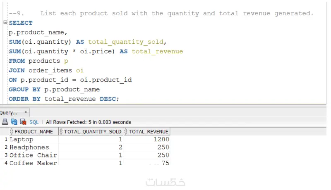Sort by TOTAL_QUANTITY_SOLD column header
This screenshot has width=331, height=190.
tap(91, 132)
